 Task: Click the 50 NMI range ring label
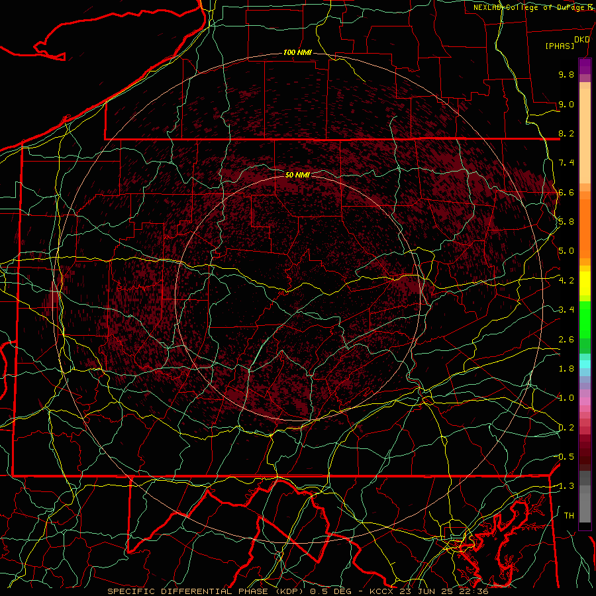click(297, 175)
